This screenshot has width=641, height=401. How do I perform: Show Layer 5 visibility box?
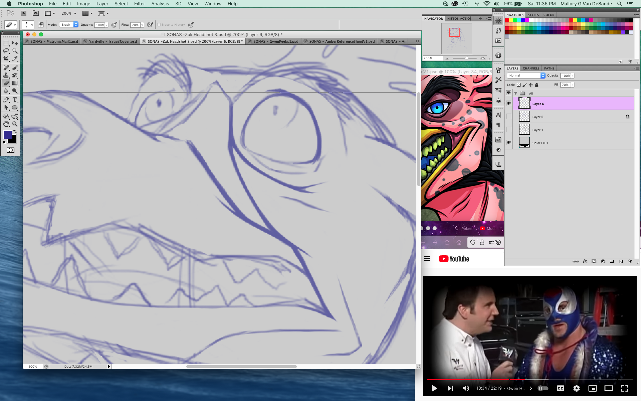pyautogui.click(x=508, y=116)
